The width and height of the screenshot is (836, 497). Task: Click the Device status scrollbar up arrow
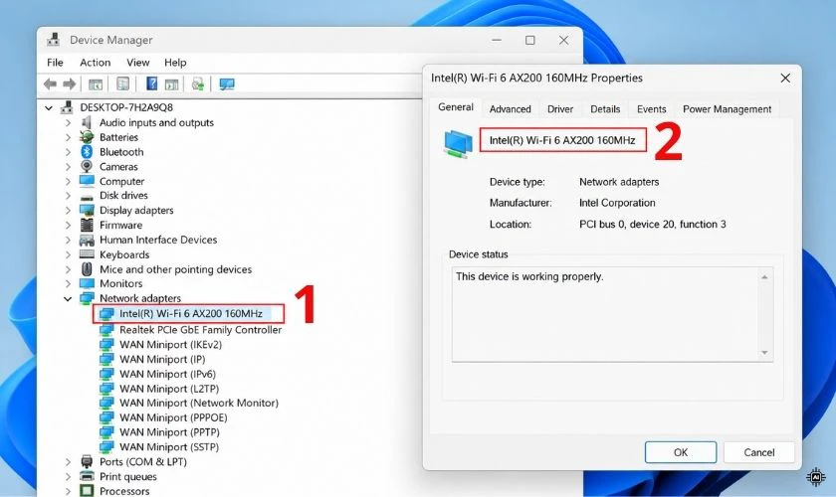click(764, 277)
